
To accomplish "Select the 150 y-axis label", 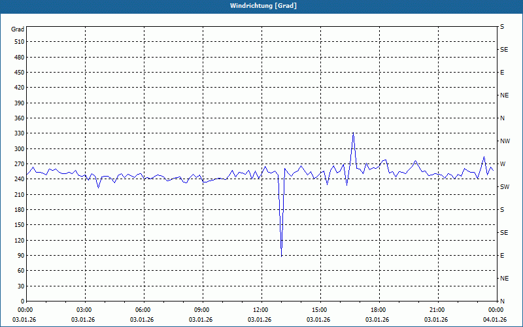I will point(20,225).
